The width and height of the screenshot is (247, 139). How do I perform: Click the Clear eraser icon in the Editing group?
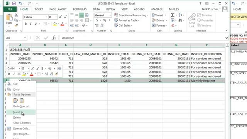[x=173, y=25]
